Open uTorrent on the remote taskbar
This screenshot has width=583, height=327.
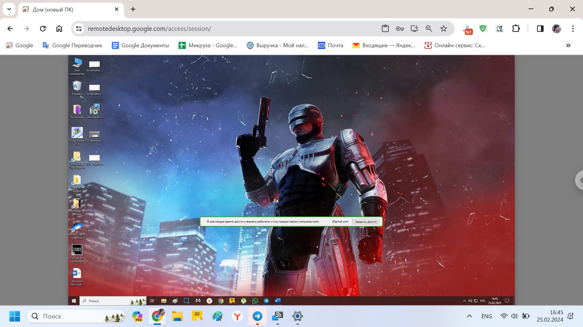pos(244,301)
